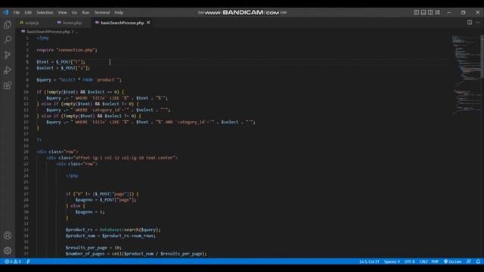Change end of line sequence CRLF

(x=423, y=261)
